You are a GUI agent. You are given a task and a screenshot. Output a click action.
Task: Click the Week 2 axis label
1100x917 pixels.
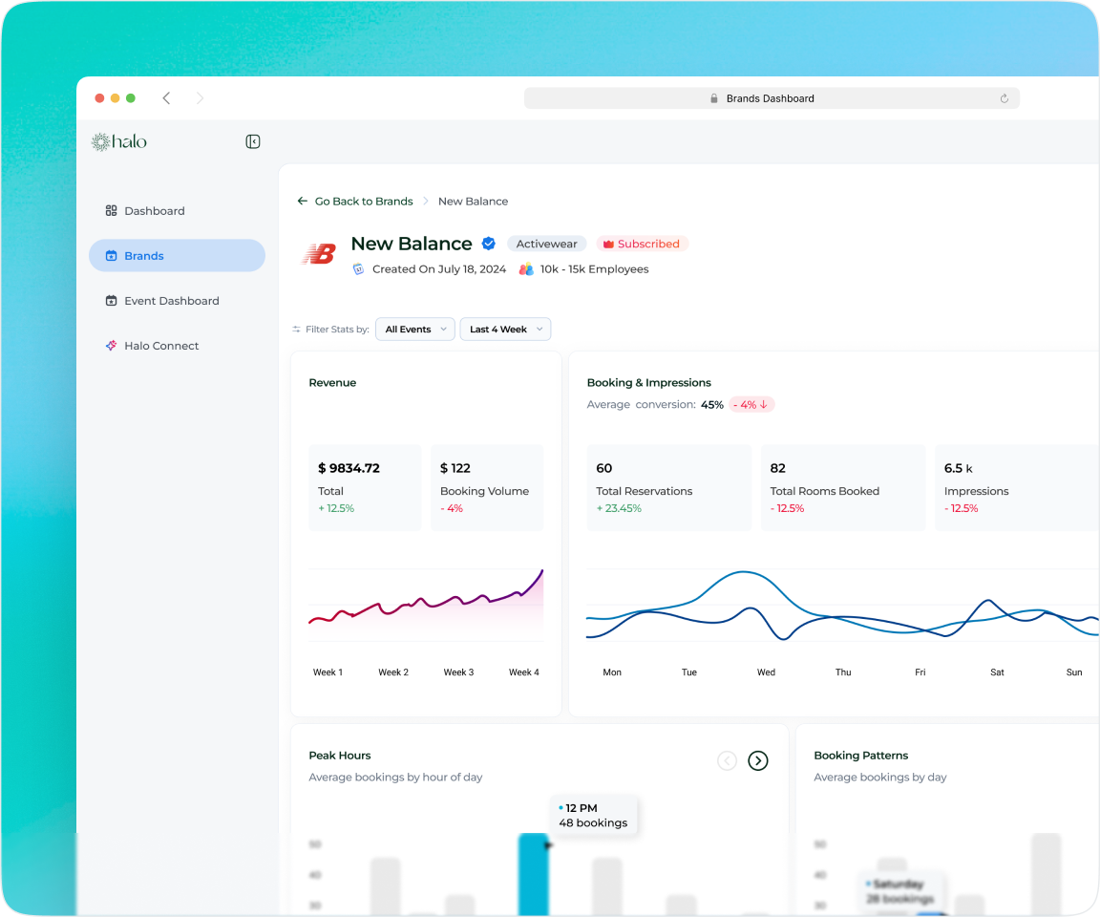click(x=392, y=672)
